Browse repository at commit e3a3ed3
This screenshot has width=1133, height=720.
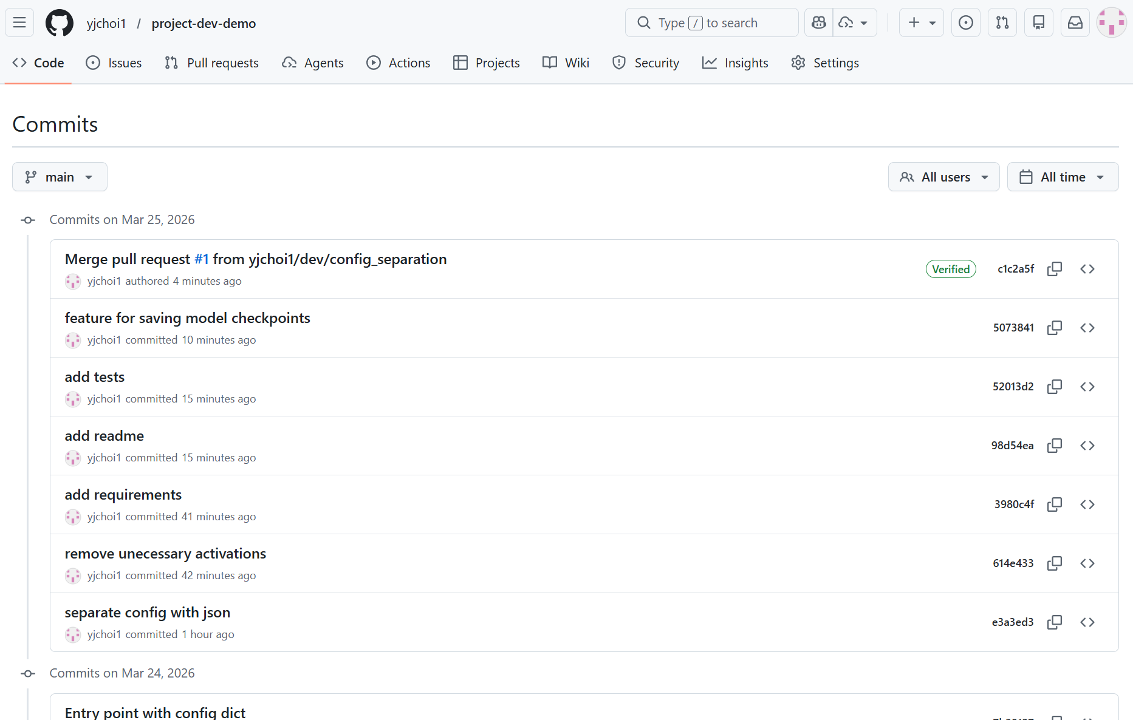(1087, 622)
